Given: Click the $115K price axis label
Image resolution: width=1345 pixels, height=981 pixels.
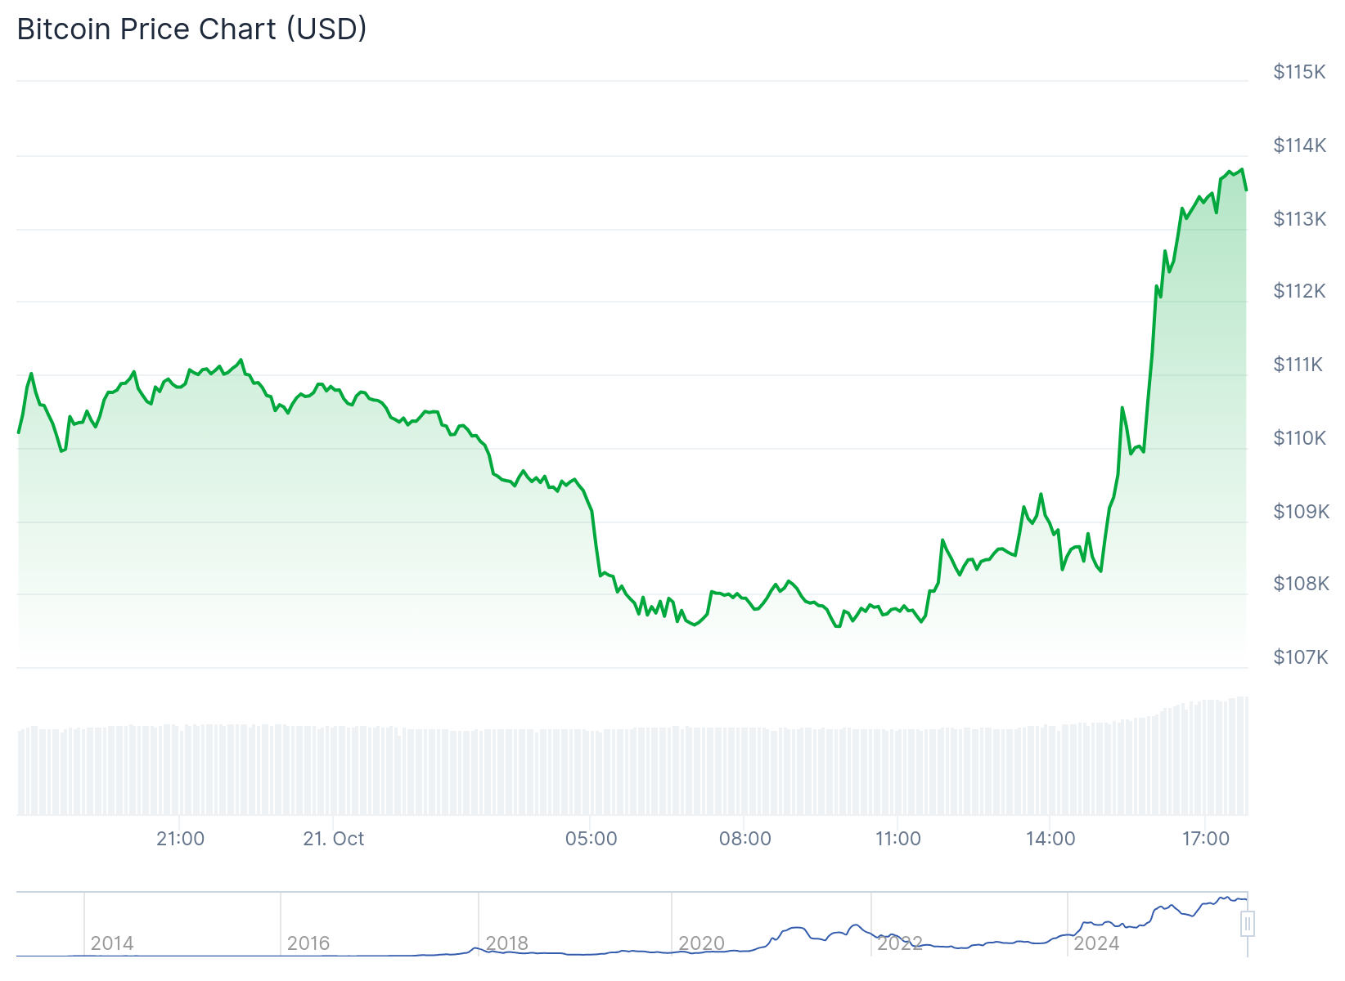Looking at the screenshot, I should coord(1299,72).
